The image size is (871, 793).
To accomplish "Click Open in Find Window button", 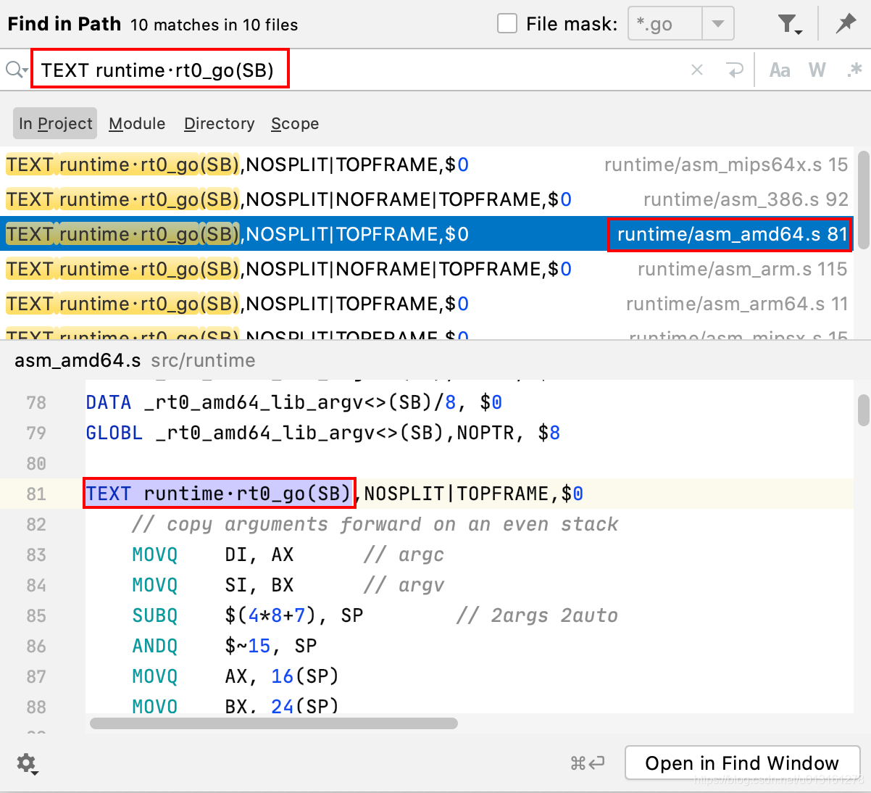I will (742, 763).
